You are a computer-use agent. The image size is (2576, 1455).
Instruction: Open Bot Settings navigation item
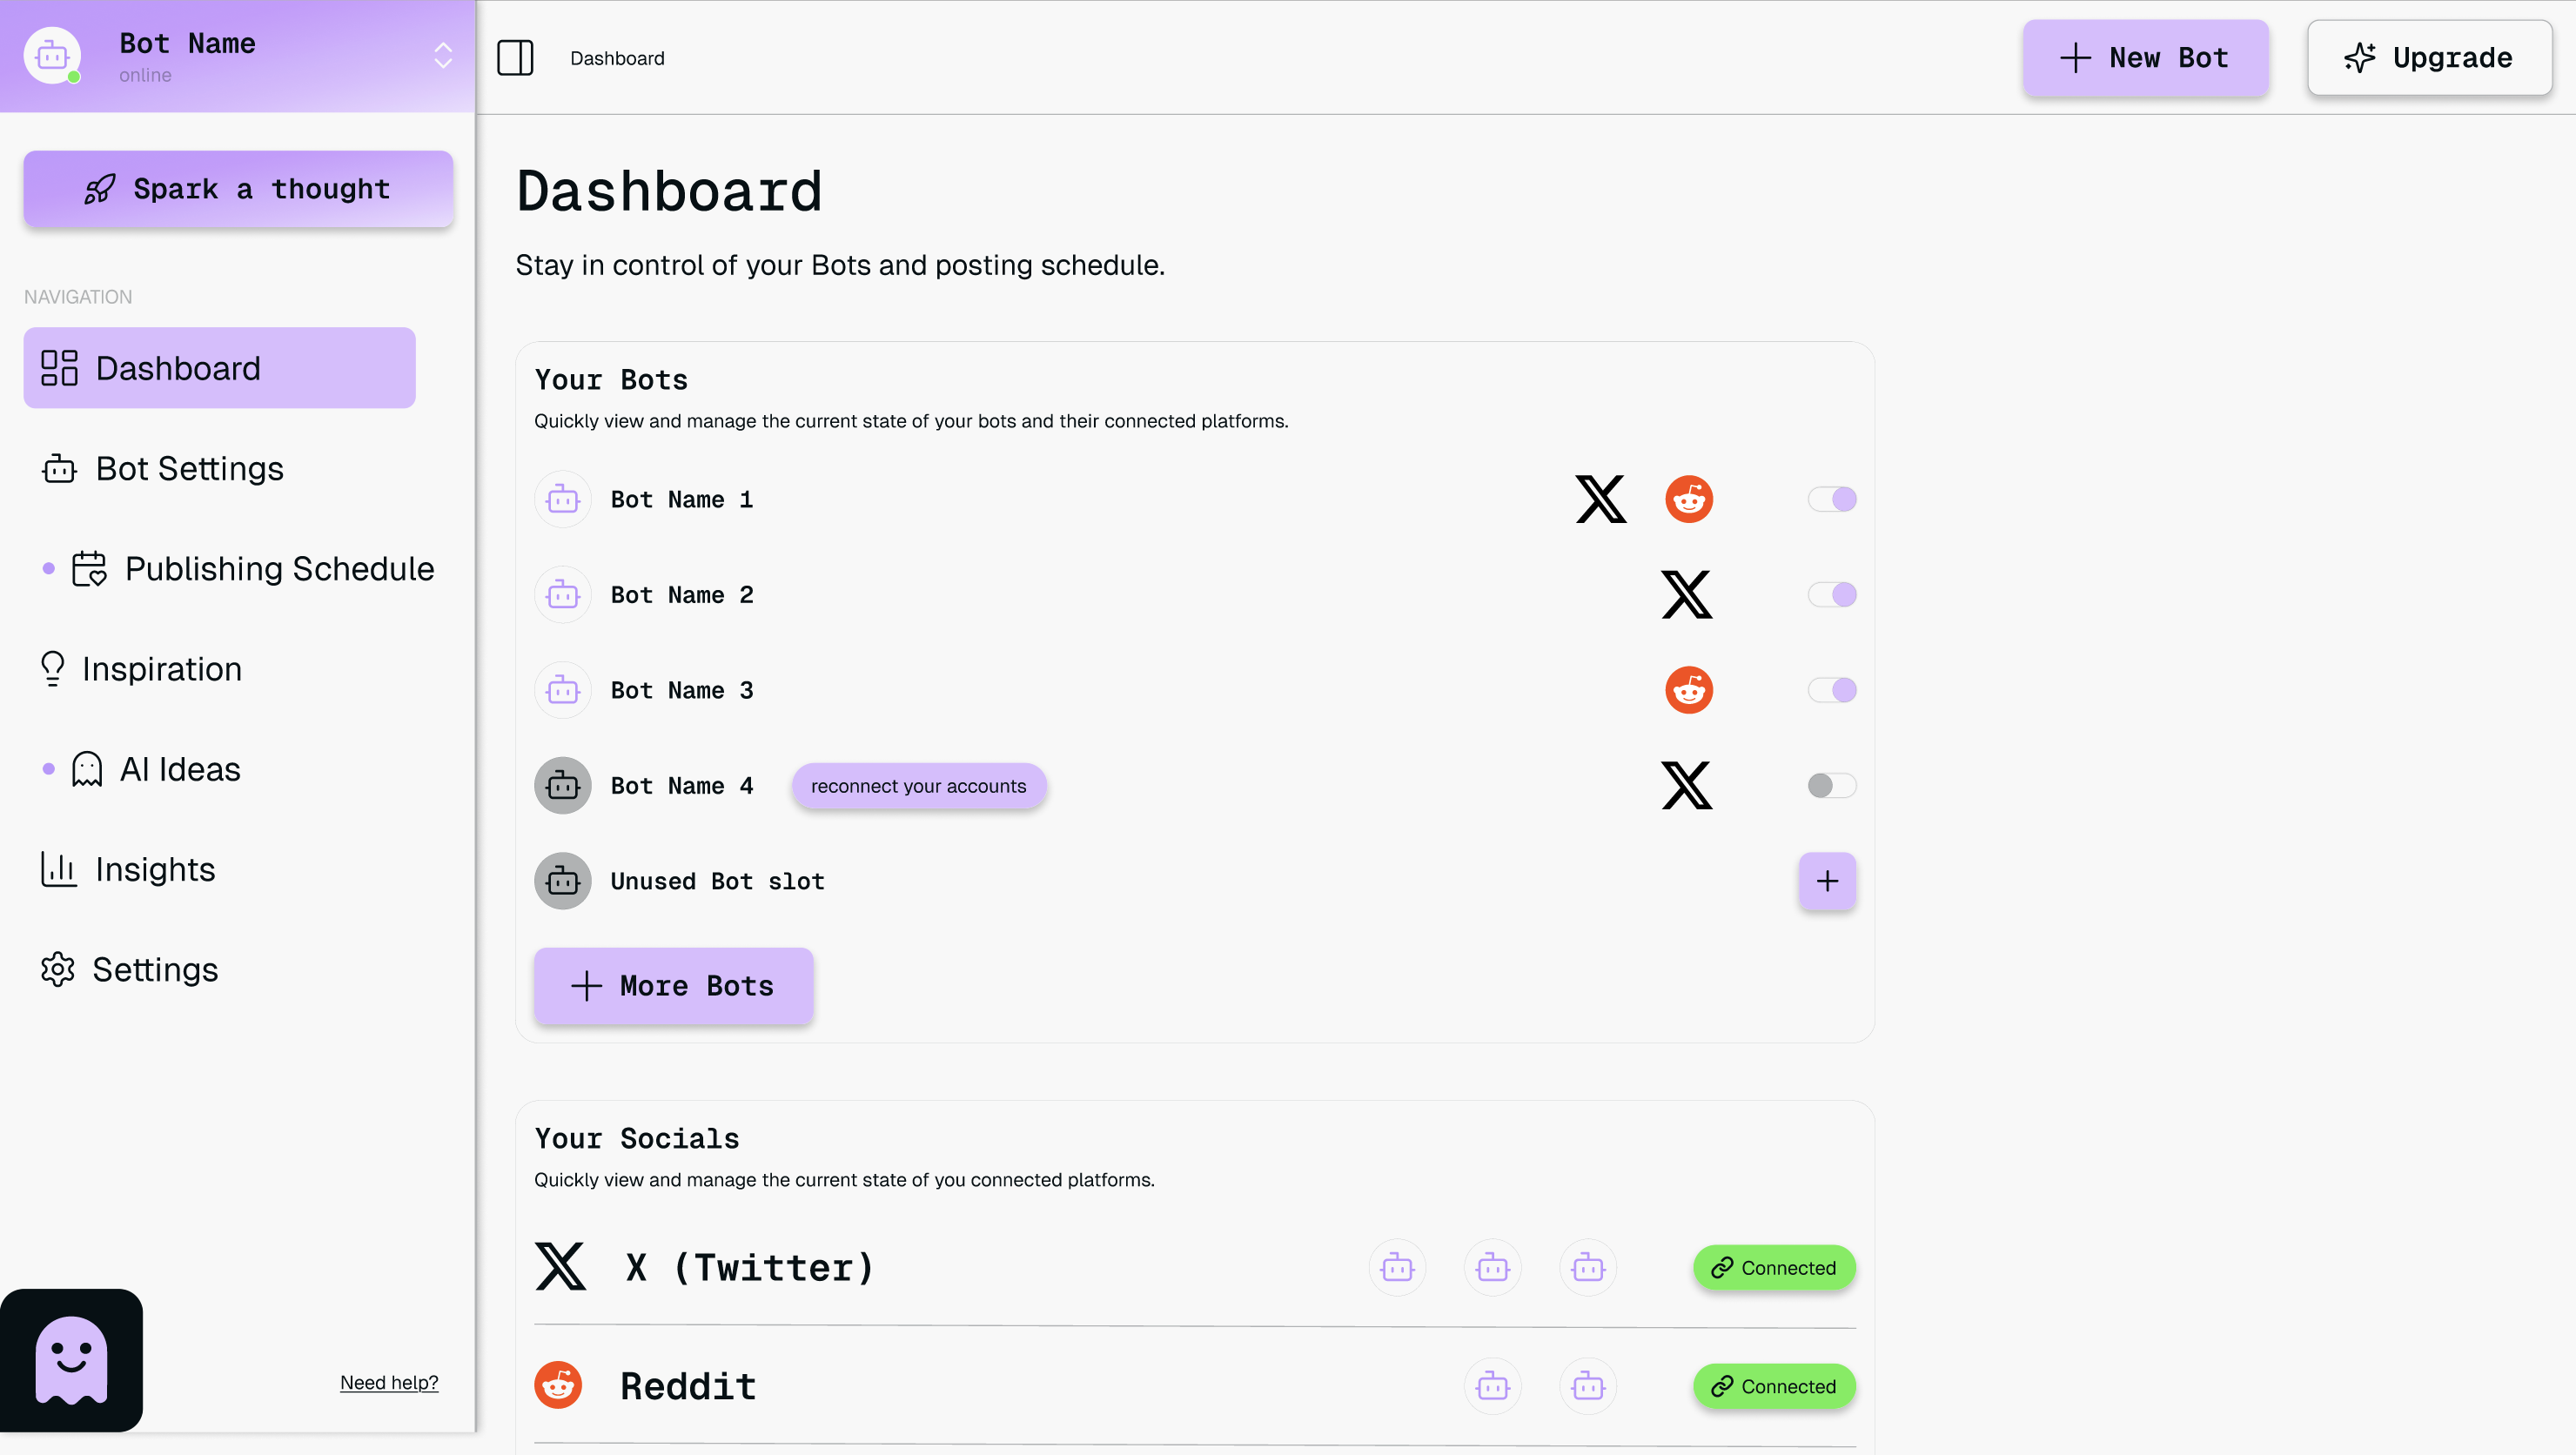(x=189, y=469)
